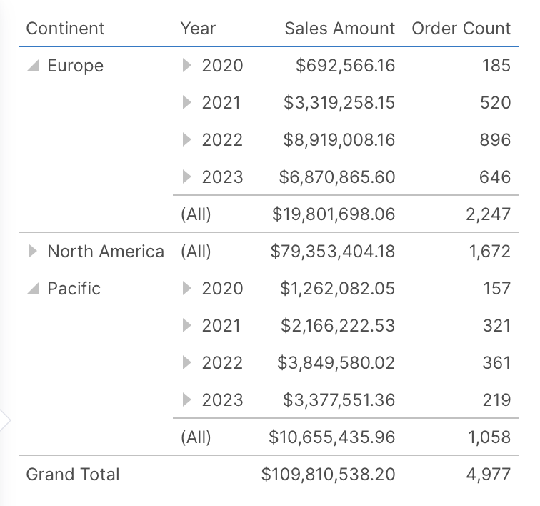This screenshot has height=506, width=540.
Task: Expand Pacific year 2023 row
Action: coord(187,400)
